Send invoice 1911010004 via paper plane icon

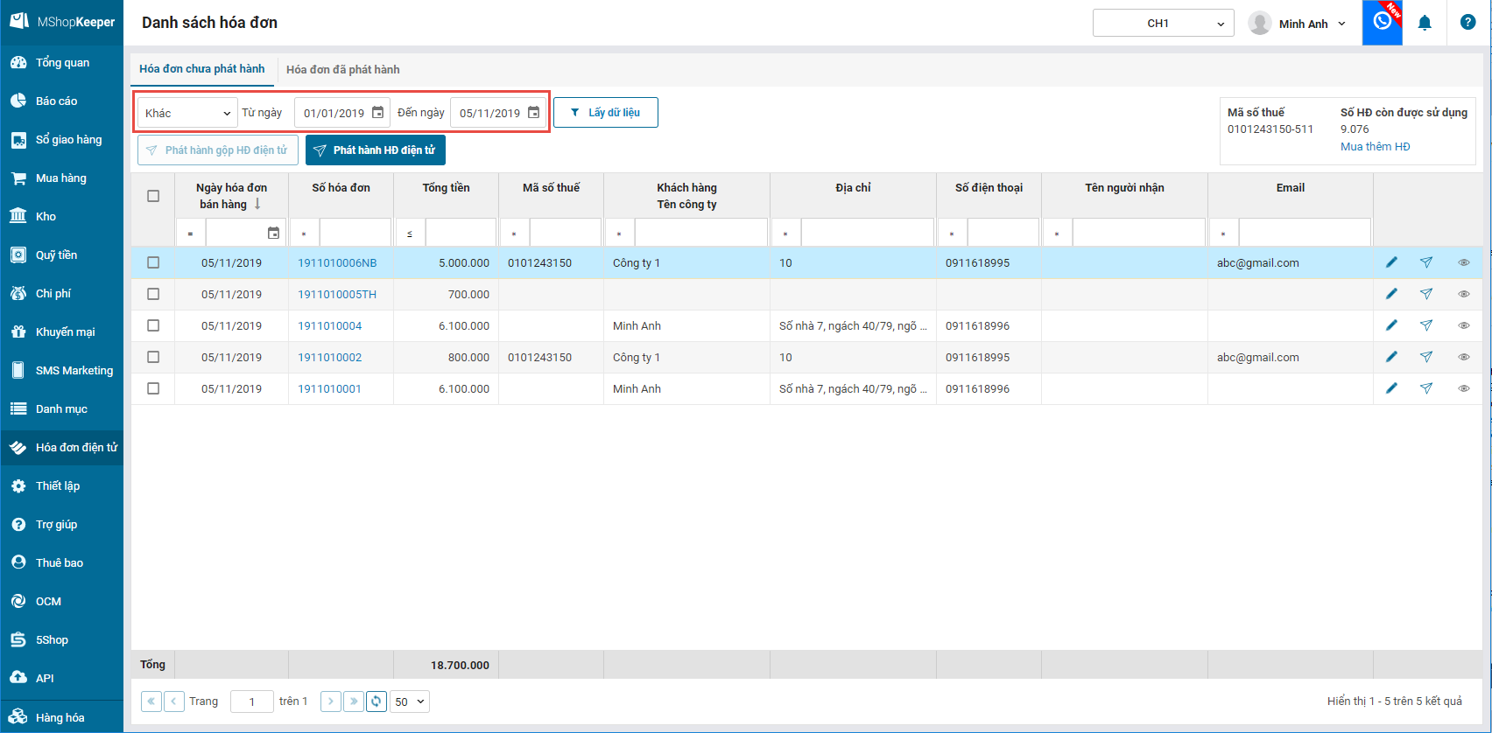click(1426, 325)
